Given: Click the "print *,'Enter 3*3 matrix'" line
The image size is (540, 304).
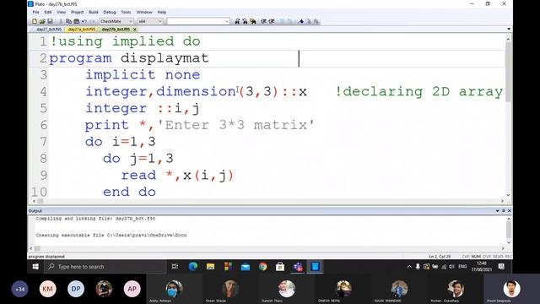Looking at the screenshot, I should click(x=200, y=125).
